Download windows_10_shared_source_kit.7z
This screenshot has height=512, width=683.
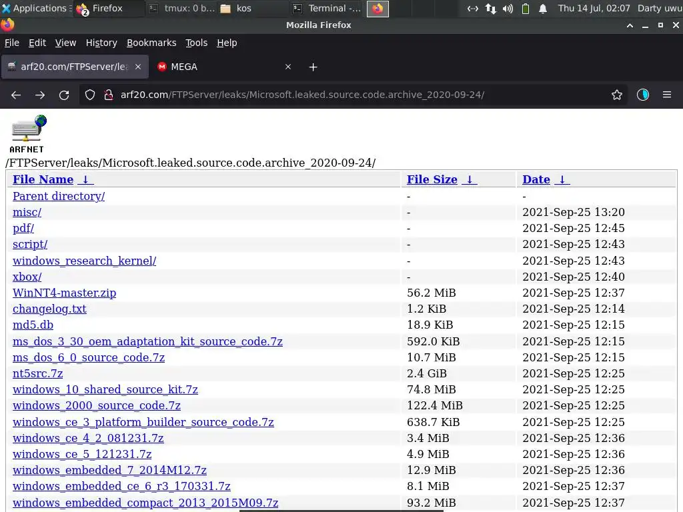point(105,389)
